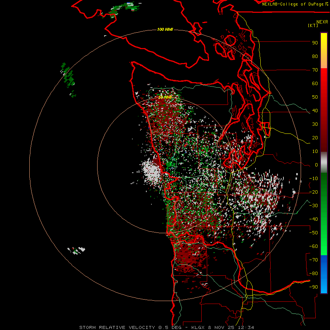Image resolution: width=330 pixels, height=330 pixels.
Task: Click the -40 value on velocity scale
Action: tap(313, 219)
